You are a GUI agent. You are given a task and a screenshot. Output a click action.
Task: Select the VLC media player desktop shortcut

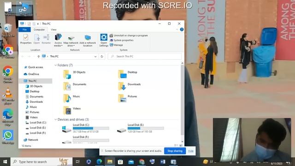point(8,96)
